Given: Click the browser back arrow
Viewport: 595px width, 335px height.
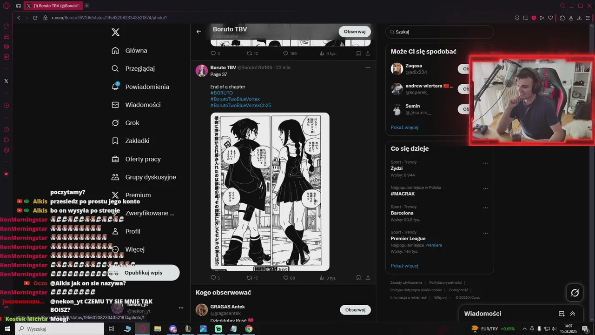Looking at the screenshot, I should tap(19, 18).
